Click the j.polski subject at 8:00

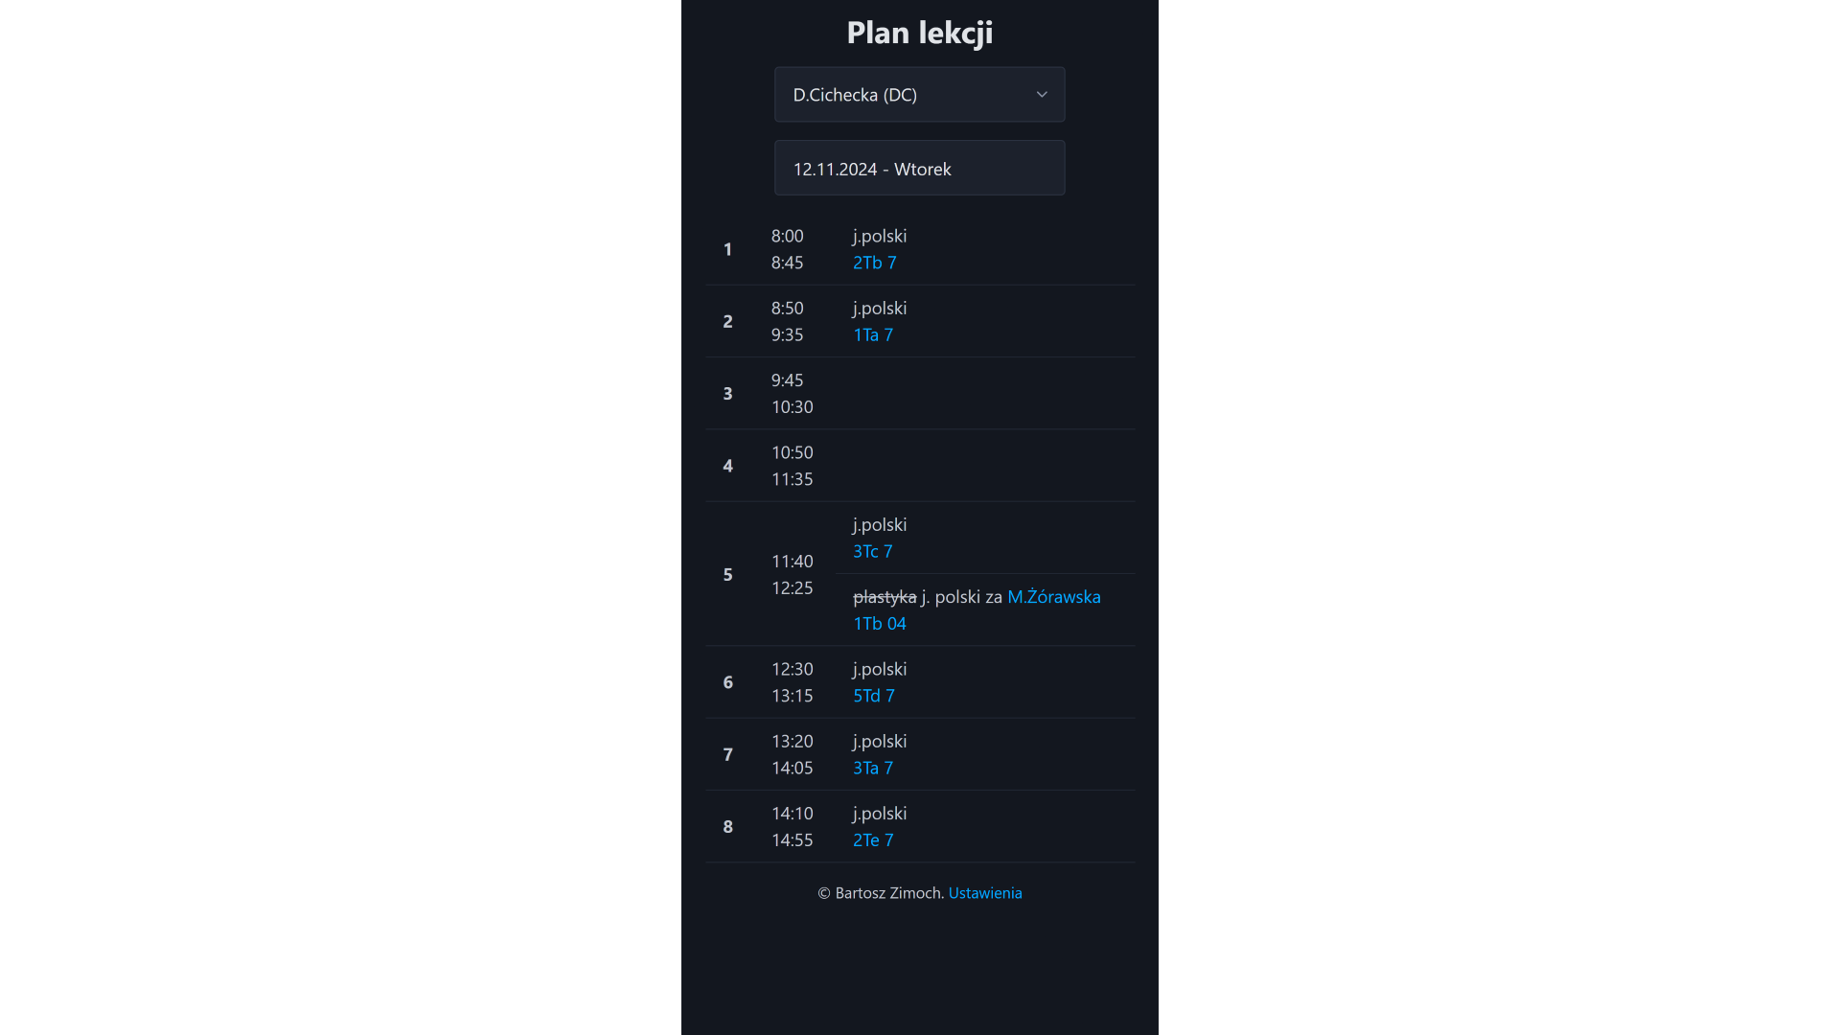pos(879,236)
